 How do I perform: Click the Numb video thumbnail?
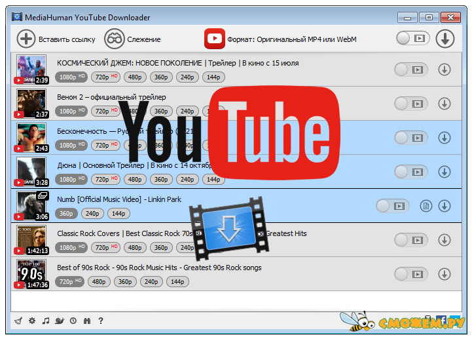pos(31,206)
